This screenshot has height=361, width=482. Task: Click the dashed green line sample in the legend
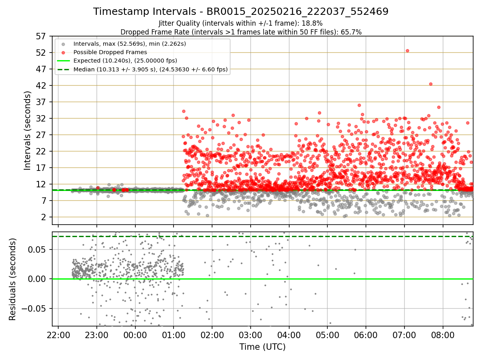coord(63,69)
